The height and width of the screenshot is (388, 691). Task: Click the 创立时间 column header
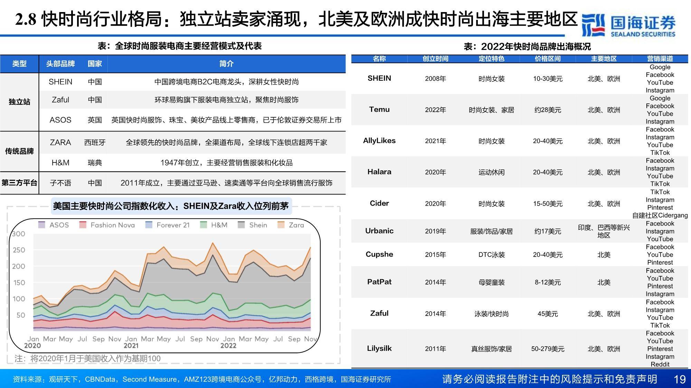point(435,59)
